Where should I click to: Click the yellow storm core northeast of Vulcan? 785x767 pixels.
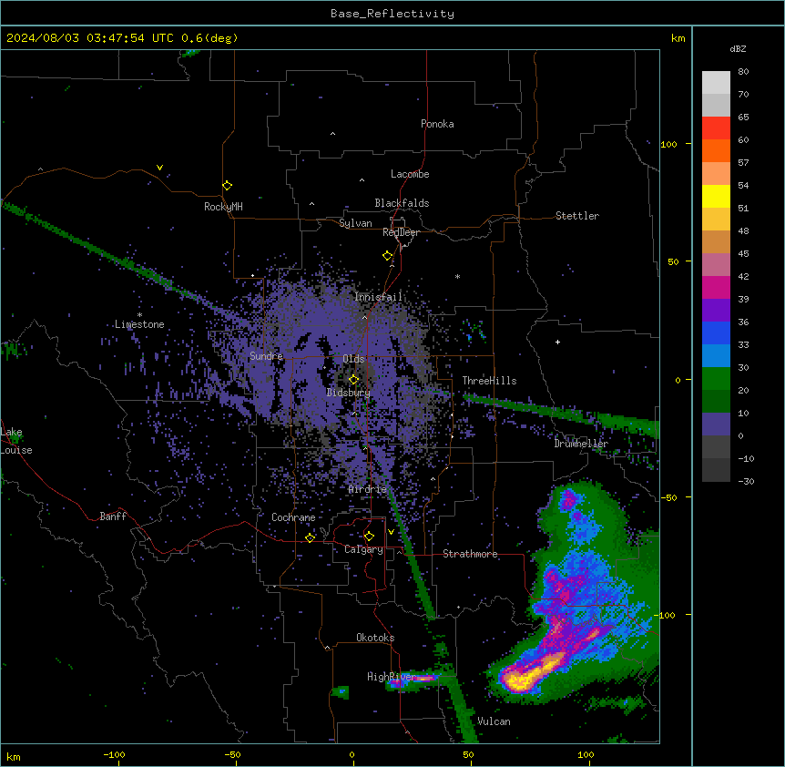(531, 673)
